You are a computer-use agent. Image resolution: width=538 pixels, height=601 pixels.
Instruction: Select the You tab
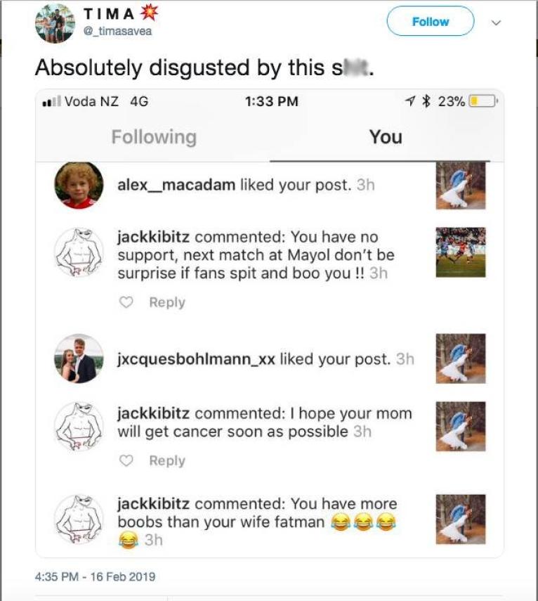click(x=386, y=137)
